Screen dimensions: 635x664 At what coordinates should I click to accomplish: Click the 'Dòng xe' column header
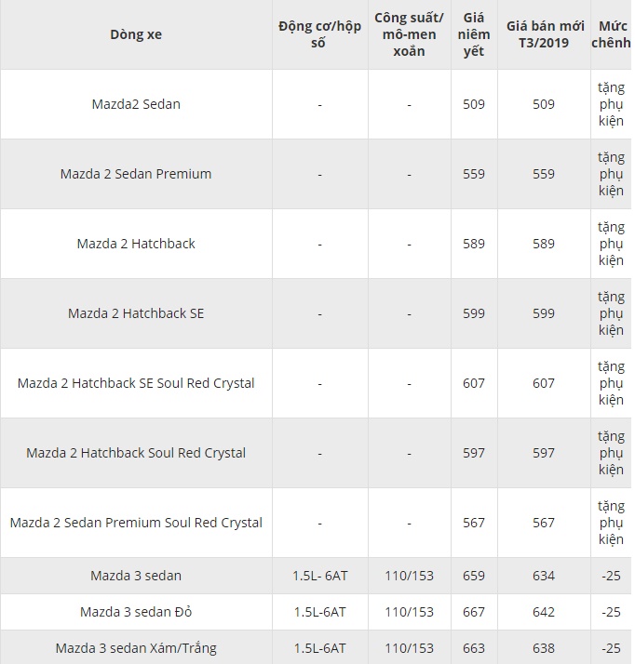[135, 34]
